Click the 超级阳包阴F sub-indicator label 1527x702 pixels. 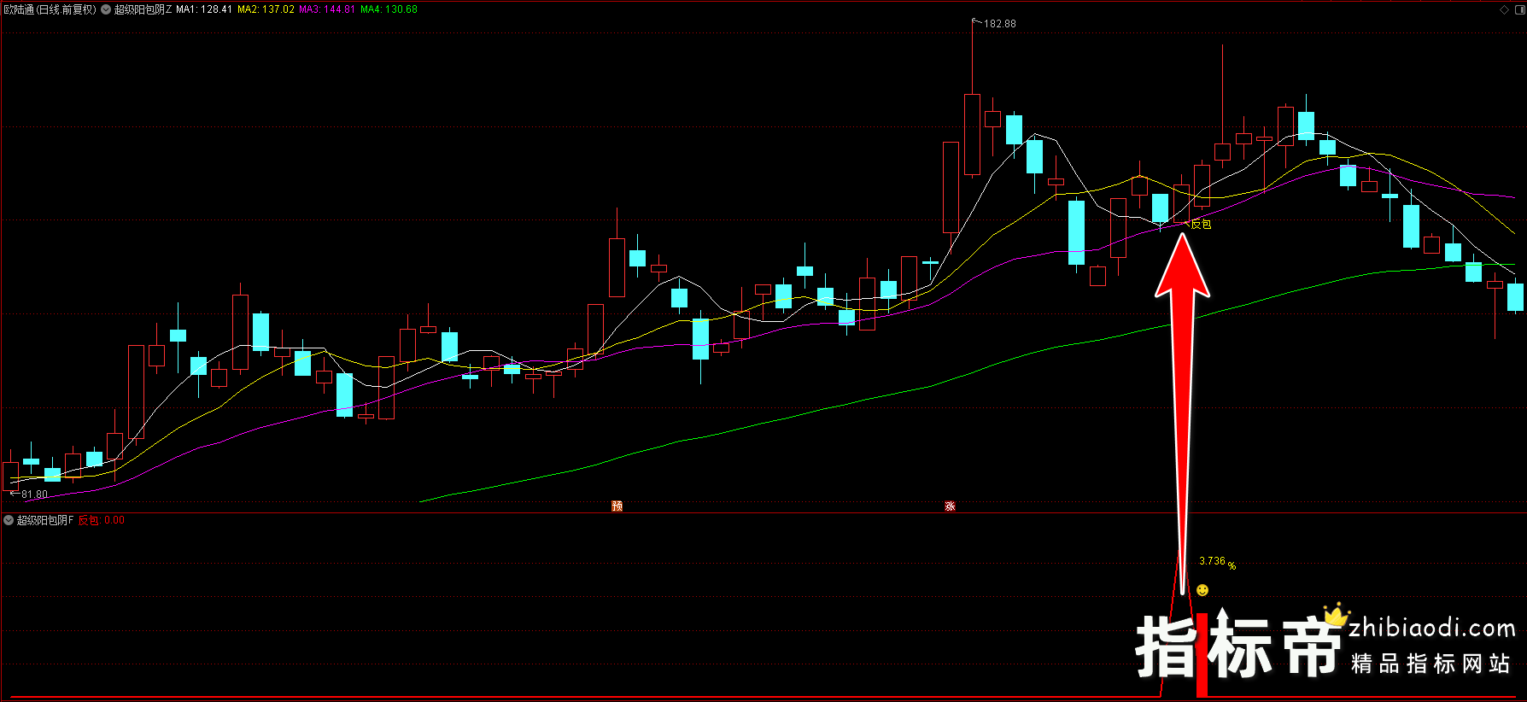coord(45,520)
